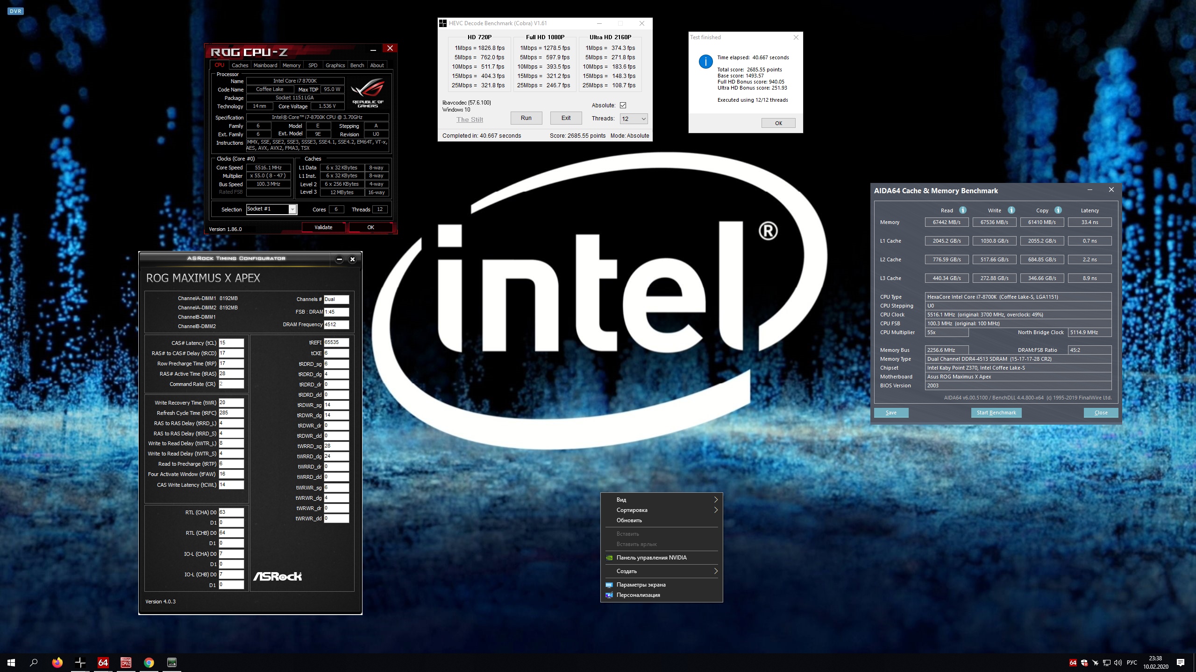Image resolution: width=1196 pixels, height=672 pixels.
Task: Open Socket #1 selection dropdown in CPU-Z
Action: 271,209
